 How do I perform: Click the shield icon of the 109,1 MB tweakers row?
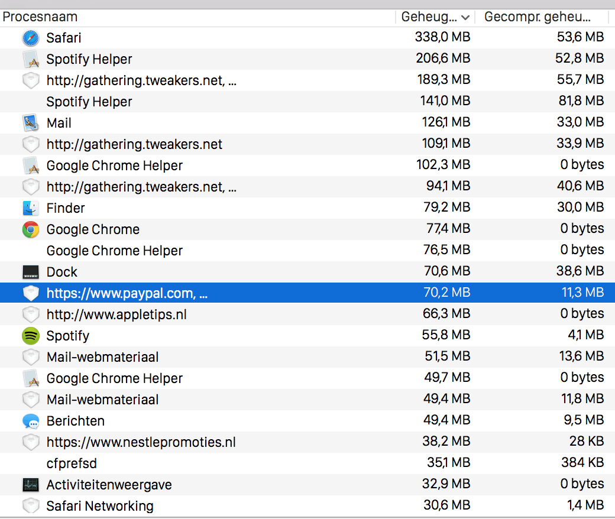(31, 144)
